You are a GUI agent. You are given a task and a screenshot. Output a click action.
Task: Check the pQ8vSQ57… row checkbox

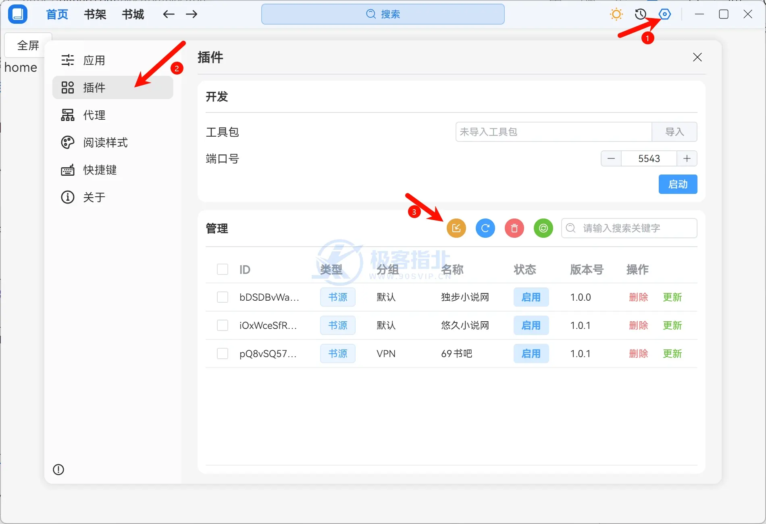(223, 353)
